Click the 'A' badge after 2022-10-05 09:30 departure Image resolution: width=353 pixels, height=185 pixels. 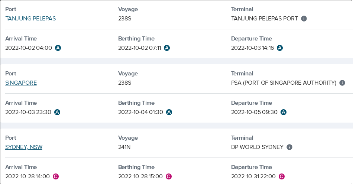pyautogui.click(x=284, y=112)
